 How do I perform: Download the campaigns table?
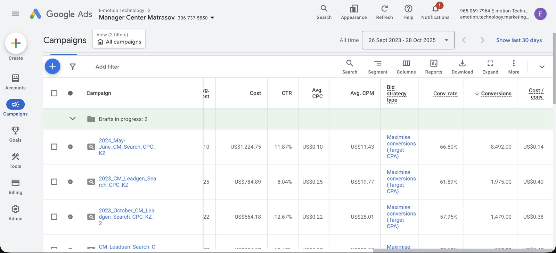point(462,67)
